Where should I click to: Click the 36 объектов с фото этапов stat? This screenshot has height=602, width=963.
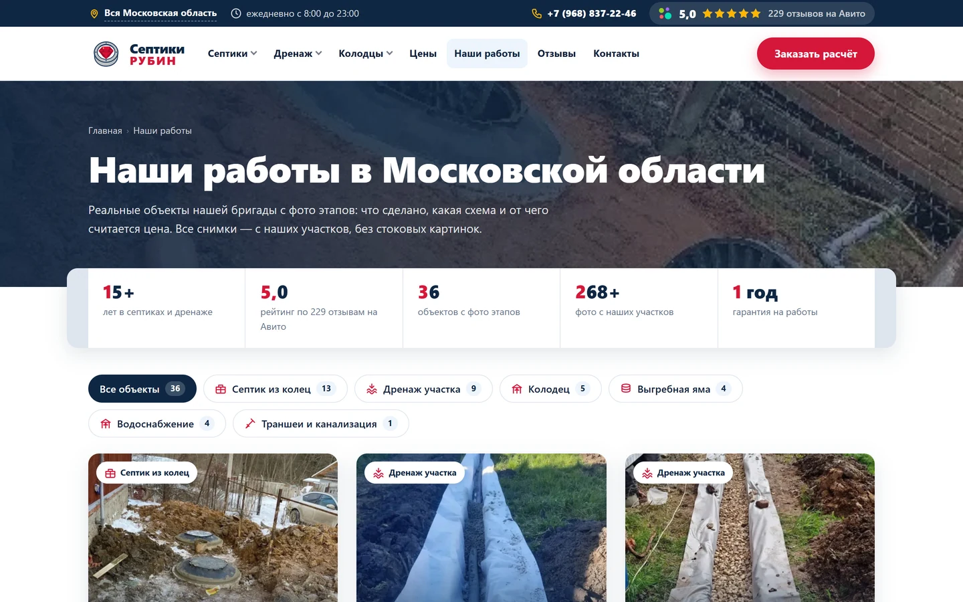tap(481, 308)
